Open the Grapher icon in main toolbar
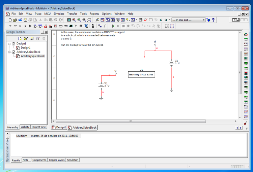The width and height of the screenshot is (253, 172). 133,20
